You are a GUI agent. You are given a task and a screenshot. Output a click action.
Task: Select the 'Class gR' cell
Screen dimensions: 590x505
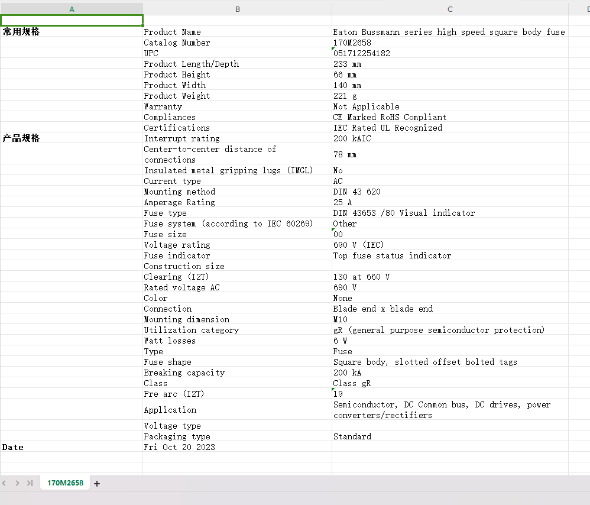tap(450, 383)
